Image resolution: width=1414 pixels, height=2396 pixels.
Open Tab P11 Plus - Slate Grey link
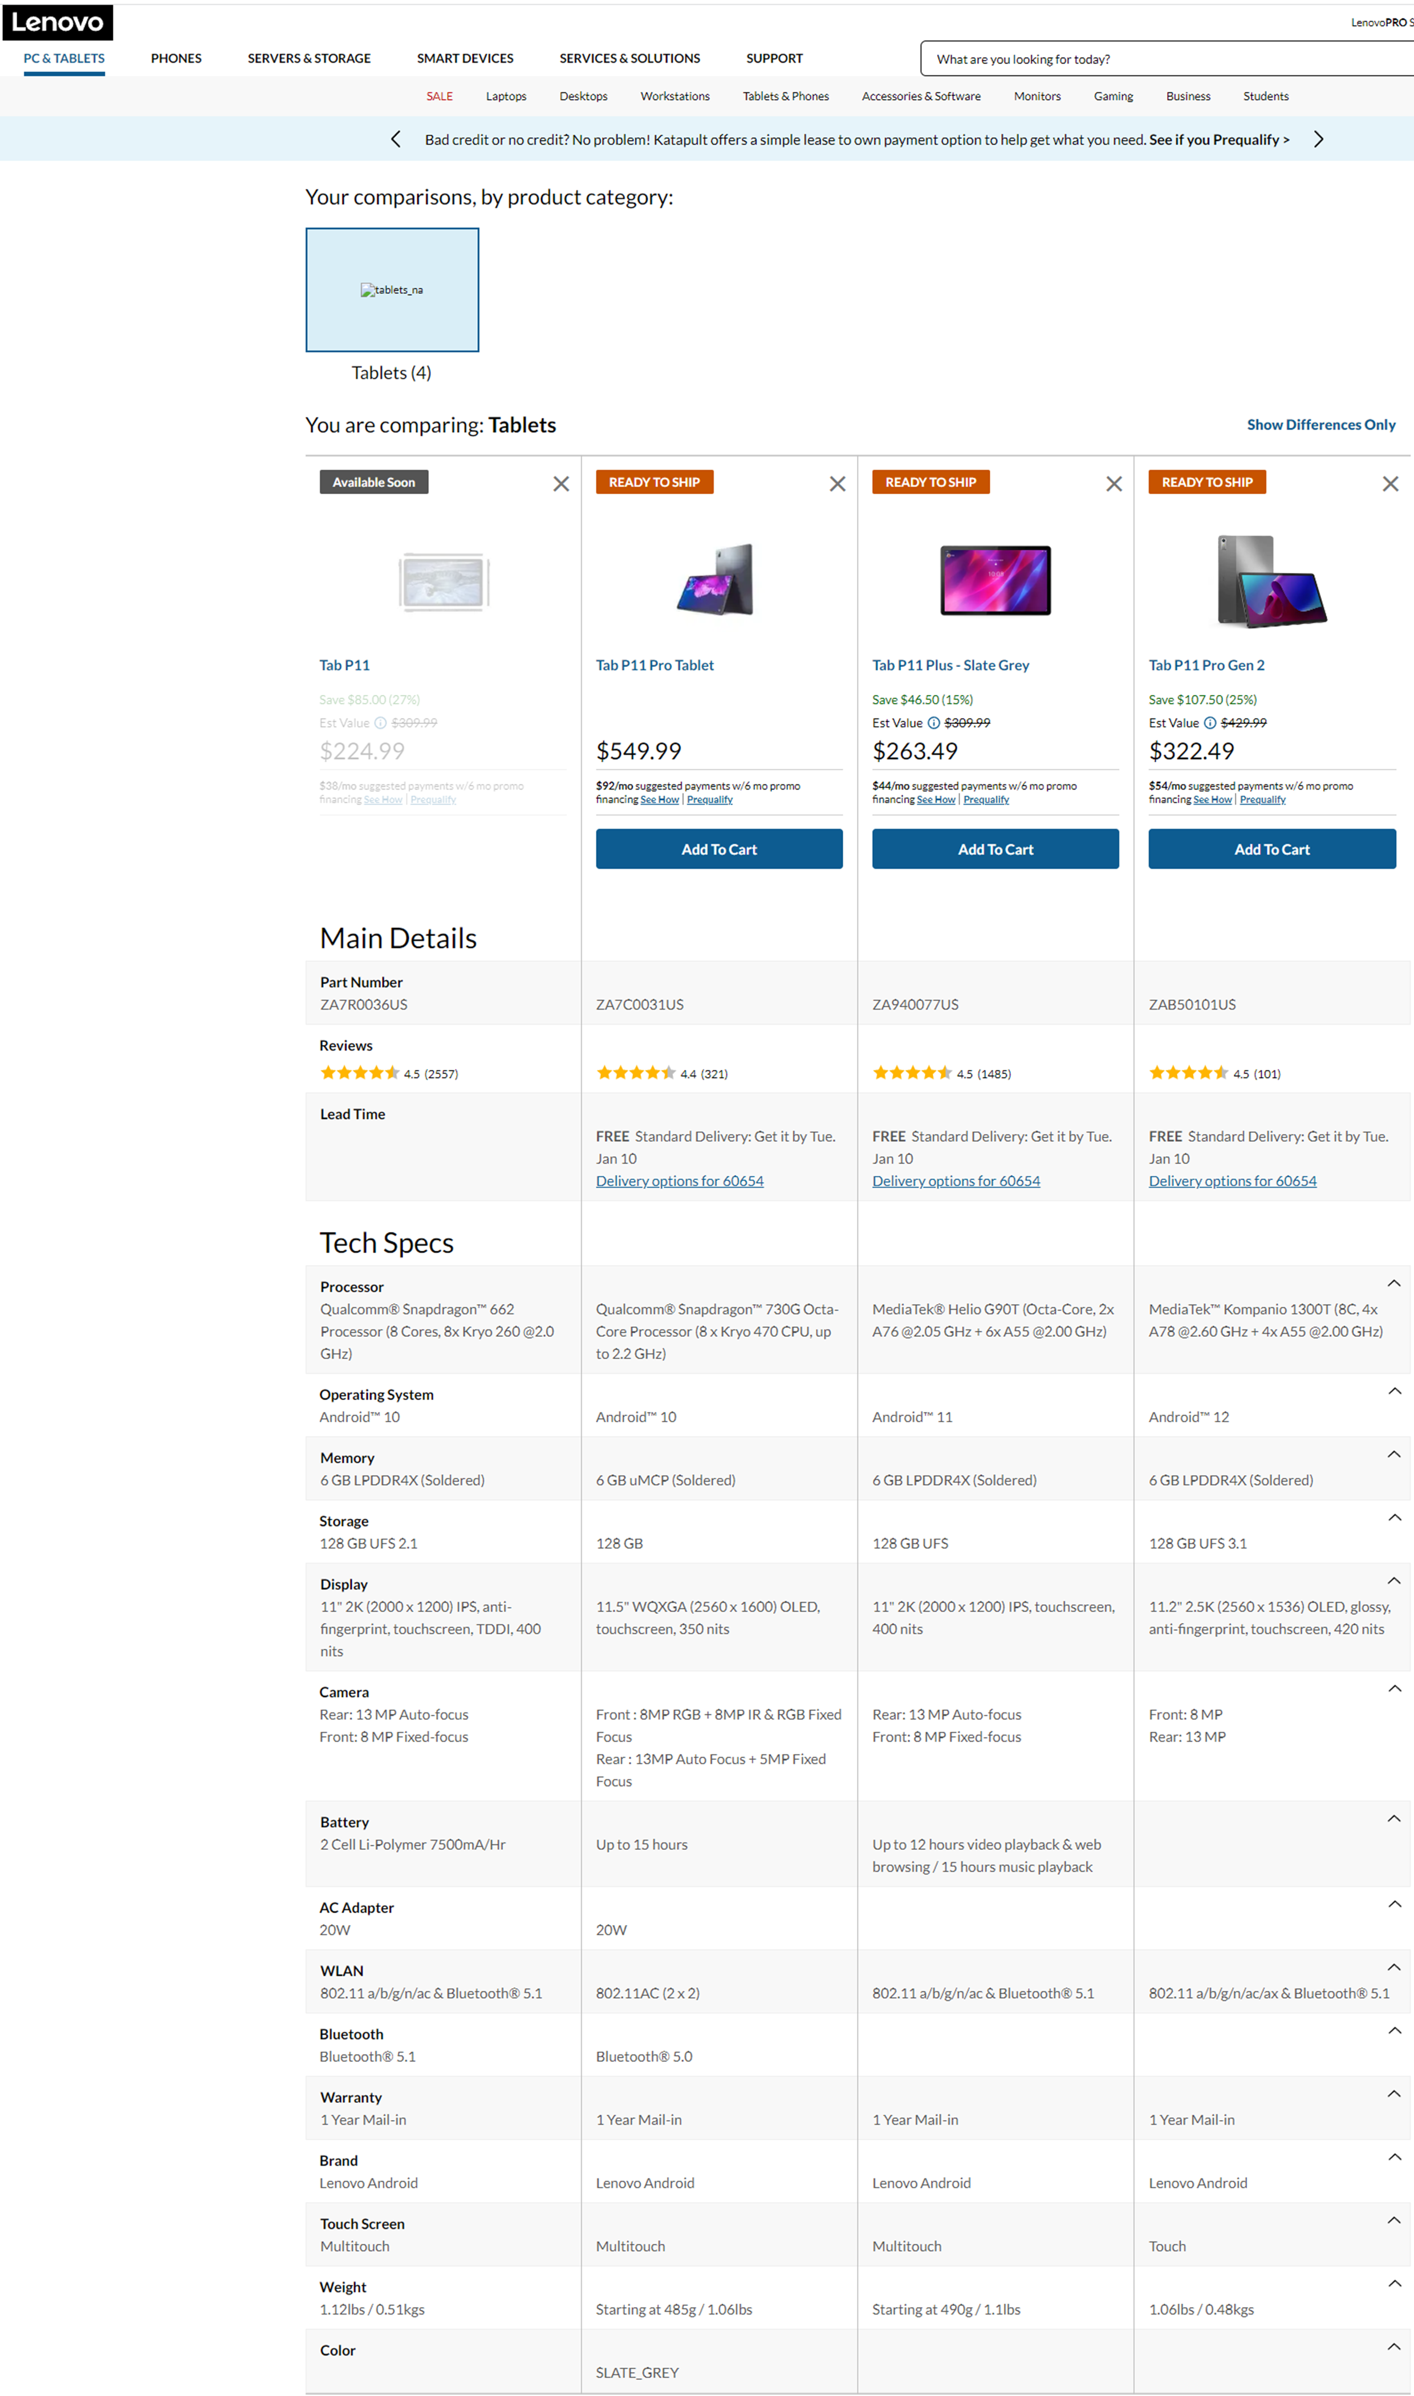click(951, 665)
